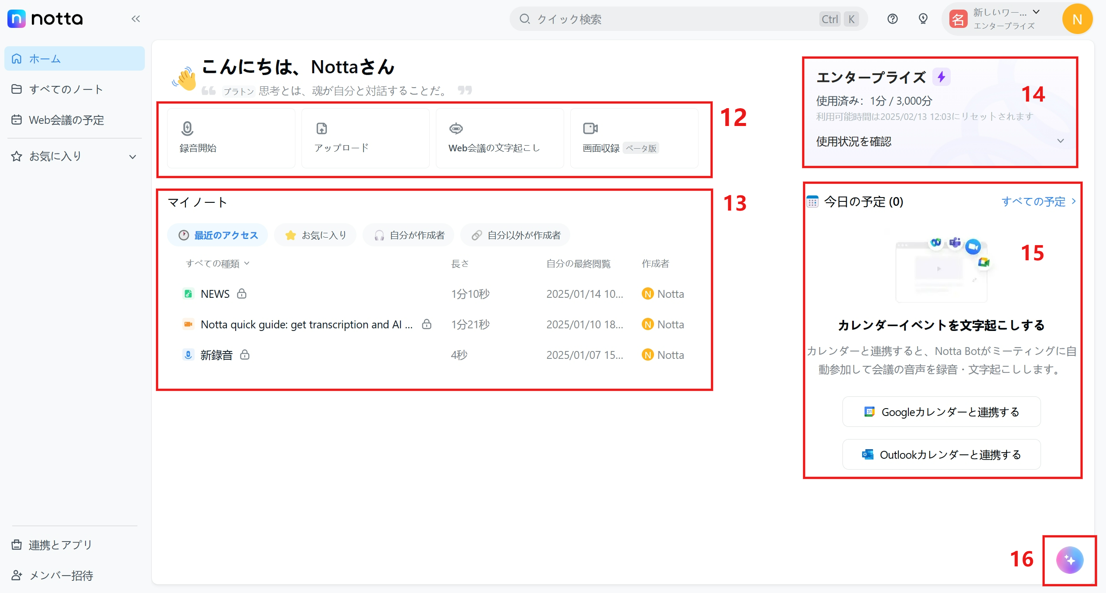This screenshot has height=593, width=1106.
Task: Click the 1分21秒 duration value
Action: pos(470,324)
